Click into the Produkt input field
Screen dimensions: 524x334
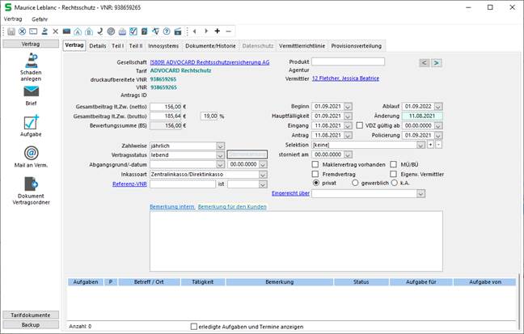click(348, 61)
